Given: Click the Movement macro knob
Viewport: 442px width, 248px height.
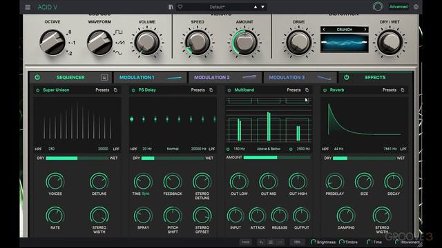Looking at the screenshot, I should point(397,242).
